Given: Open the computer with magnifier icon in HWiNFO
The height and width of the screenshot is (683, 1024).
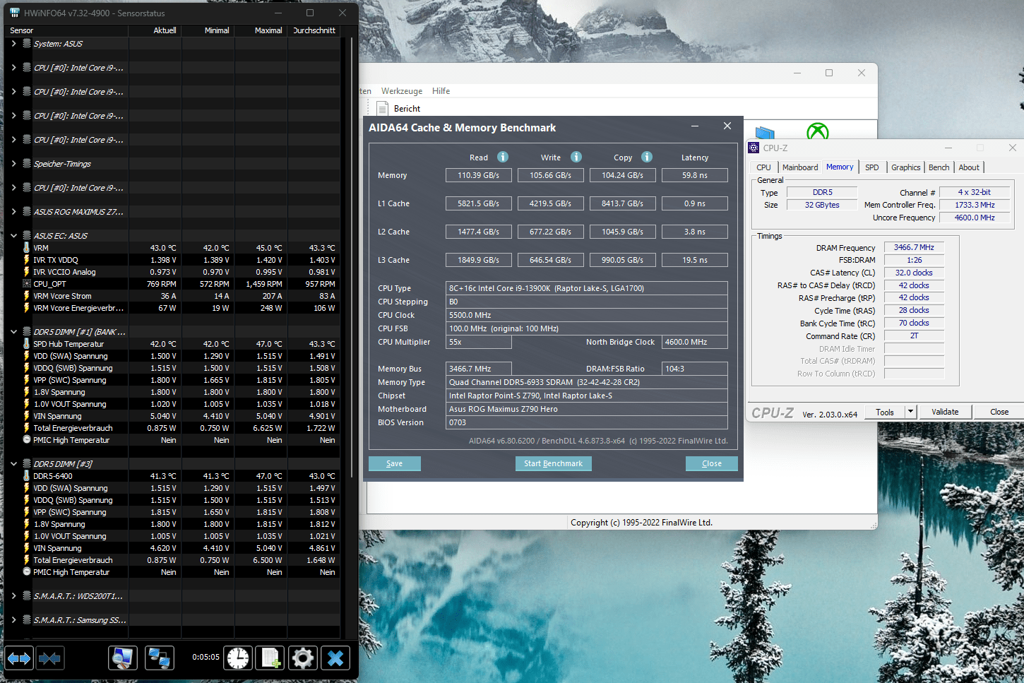Looking at the screenshot, I should (x=123, y=658).
